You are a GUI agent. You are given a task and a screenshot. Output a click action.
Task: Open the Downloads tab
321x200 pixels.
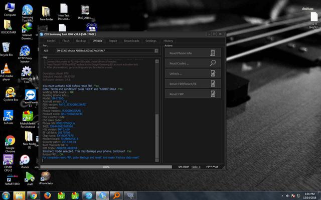(x=131, y=41)
